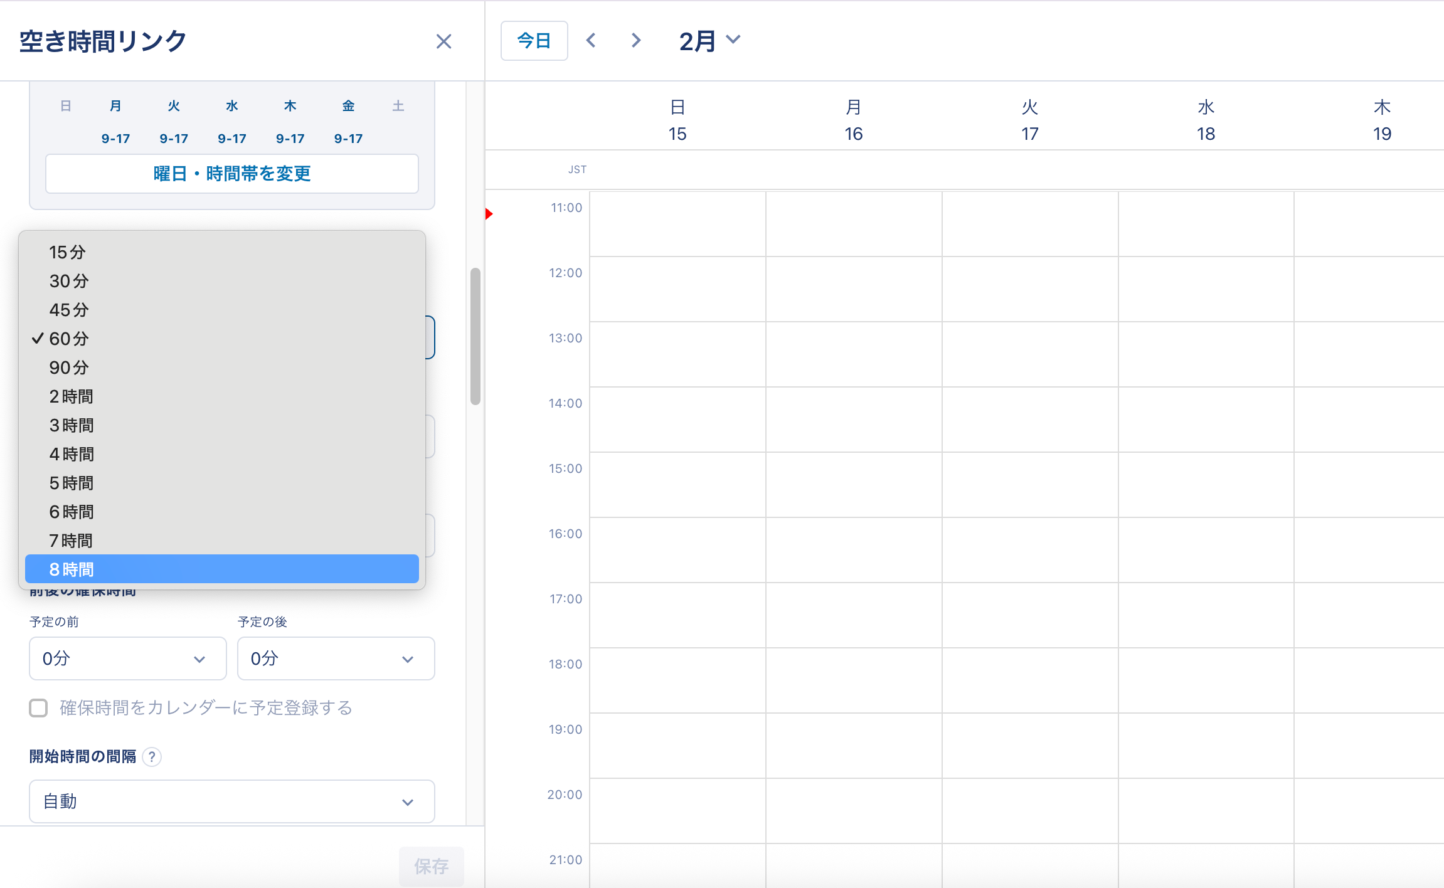Click the sidebar vertical scrollbar thumb

pos(475,336)
